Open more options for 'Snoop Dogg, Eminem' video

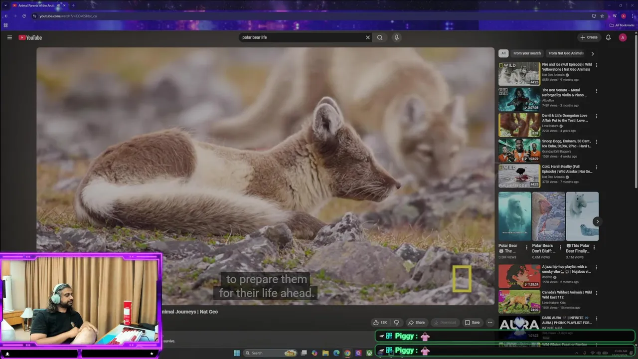pyautogui.click(x=596, y=142)
